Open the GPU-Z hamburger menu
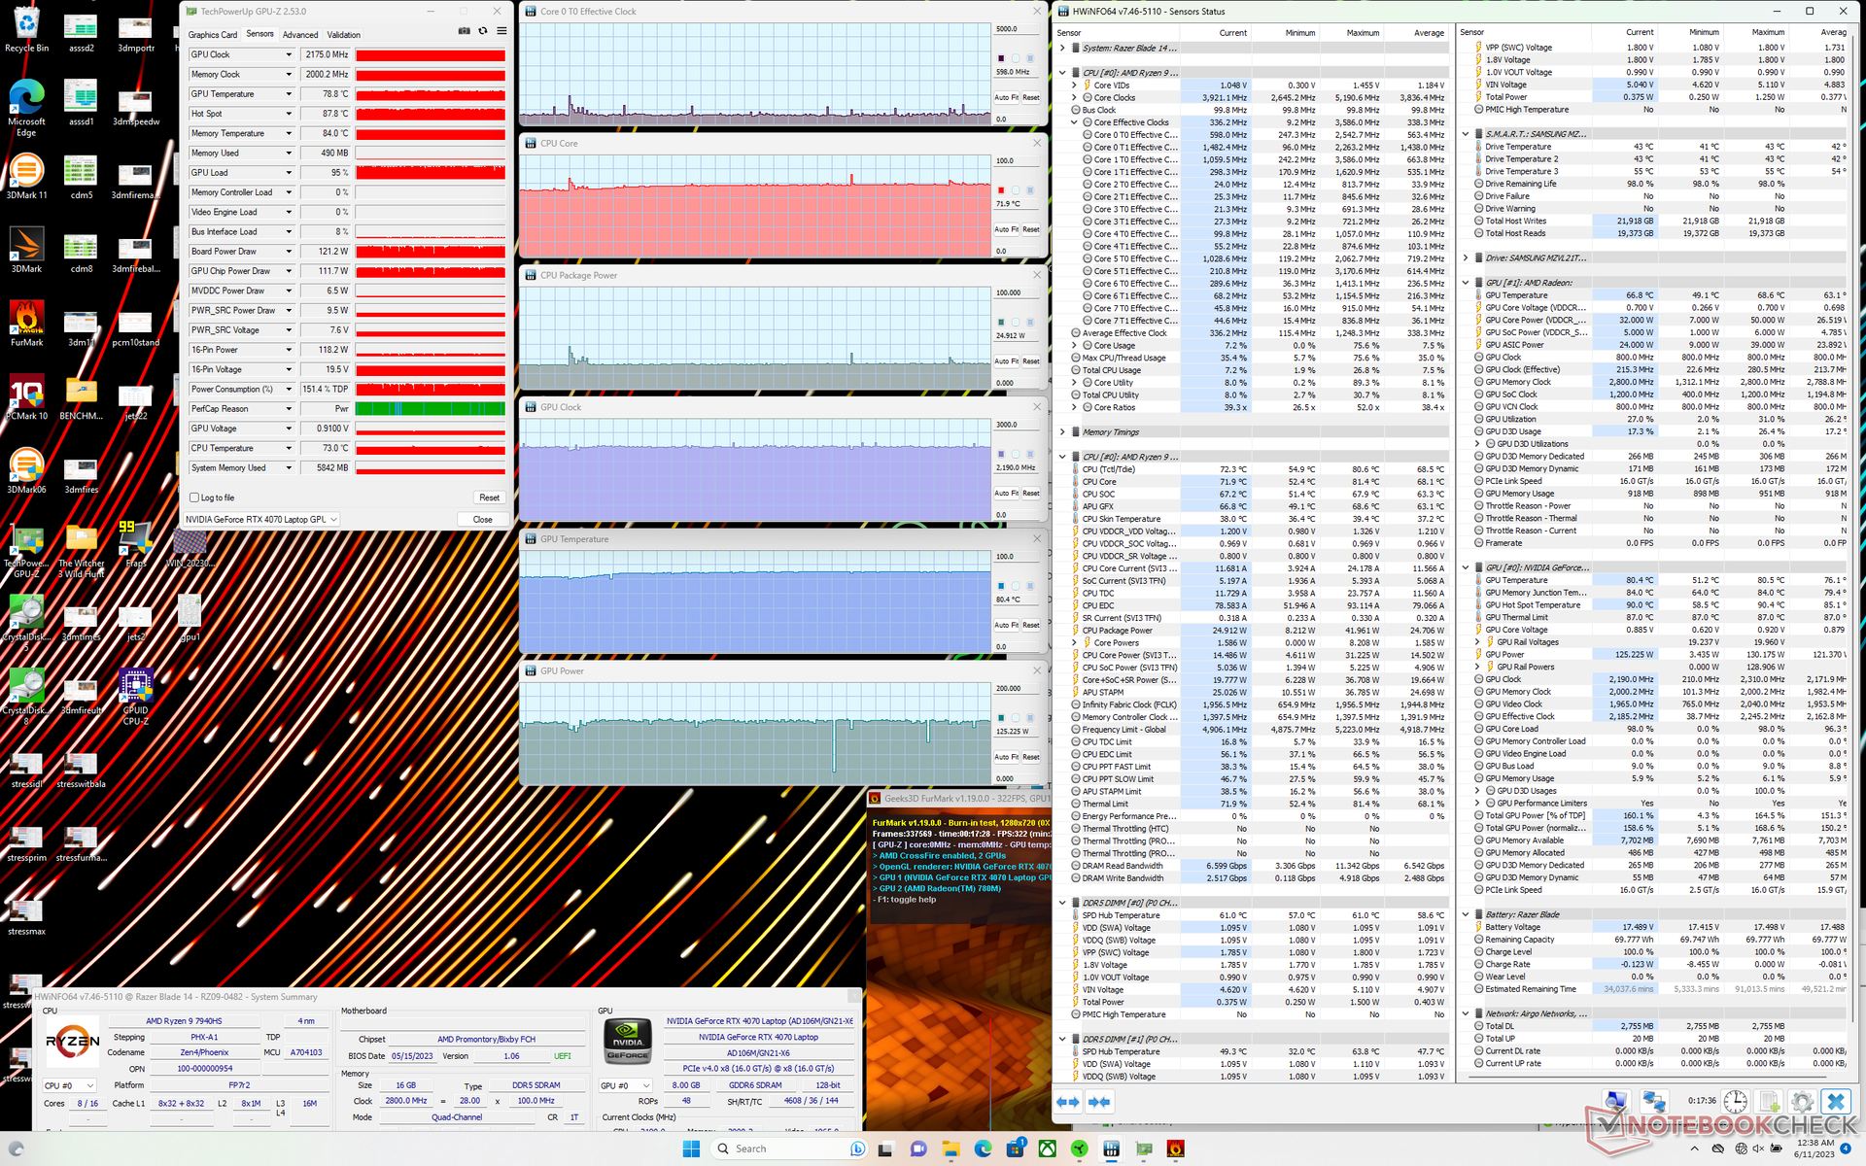 click(x=501, y=31)
